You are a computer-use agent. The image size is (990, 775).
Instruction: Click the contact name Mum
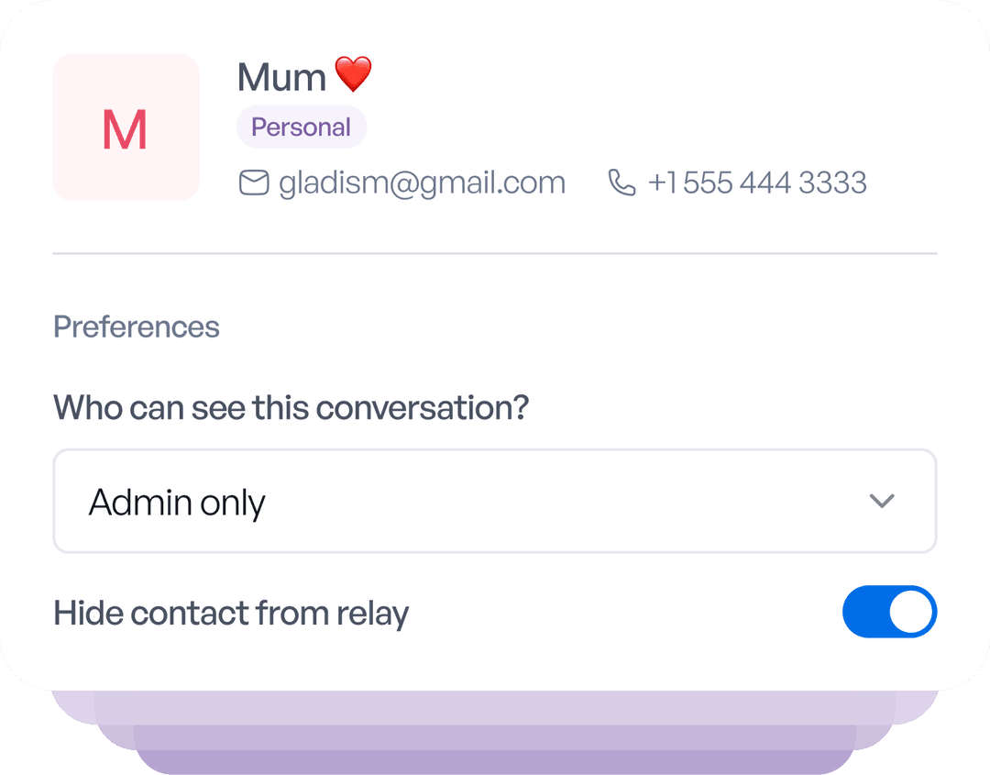pyautogui.click(x=281, y=77)
